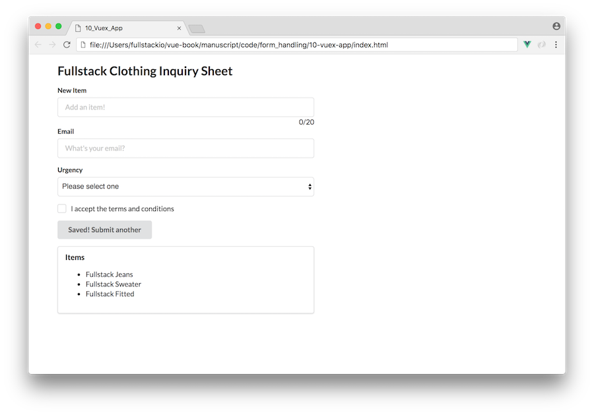The height and width of the screenshot is (415, 594).
Task: Click the Chrome profile avatar icon
Action: click(x=556, y=26)
